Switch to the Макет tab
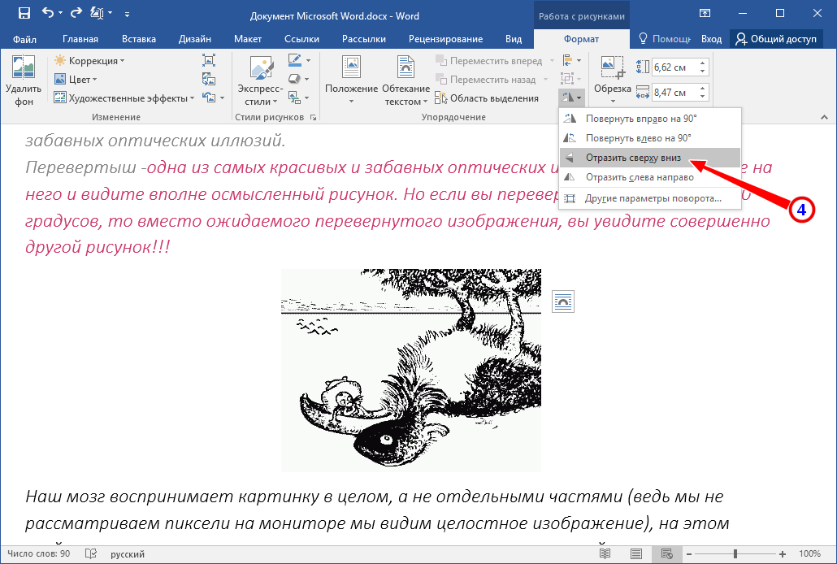This screenshot has width=837, height=564. [x=248, y=39]
